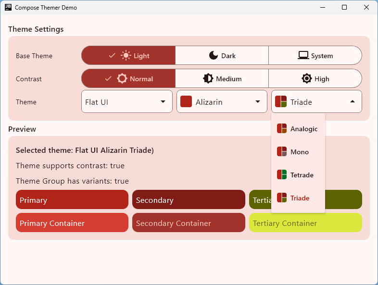The height and width of the screenshot is (285, 378).
Task: Select the Light base theme
Action: (x=128, y=55)
